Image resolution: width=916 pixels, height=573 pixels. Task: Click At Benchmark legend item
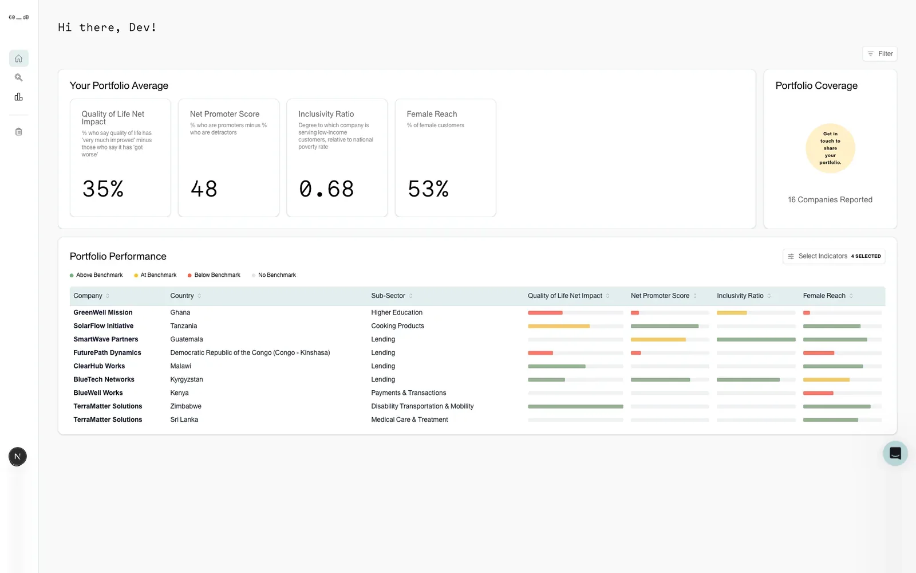coord(155,275)
